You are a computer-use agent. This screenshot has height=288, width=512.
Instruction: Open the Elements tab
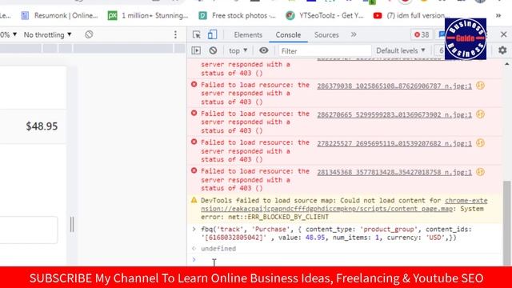click(248, 35)
